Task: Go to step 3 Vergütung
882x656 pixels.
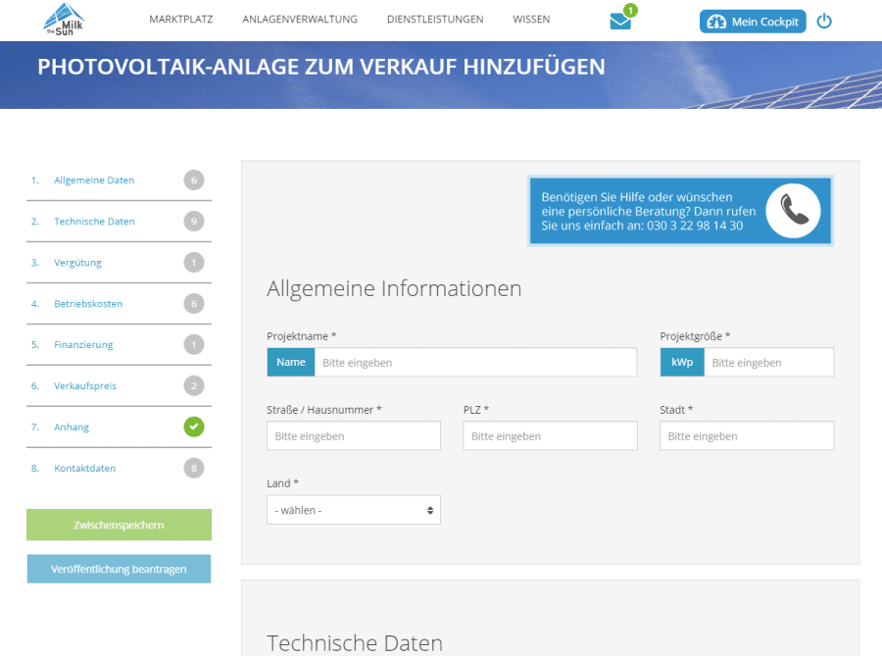Action: tap(77, 263)
